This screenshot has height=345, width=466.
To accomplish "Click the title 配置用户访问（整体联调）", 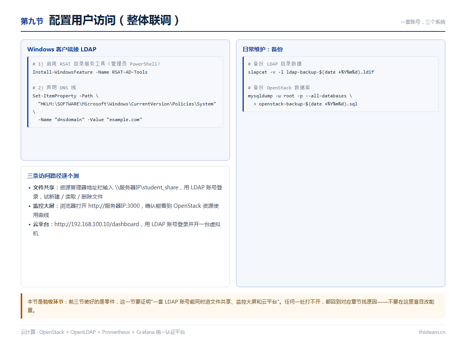I will [115, 20].
